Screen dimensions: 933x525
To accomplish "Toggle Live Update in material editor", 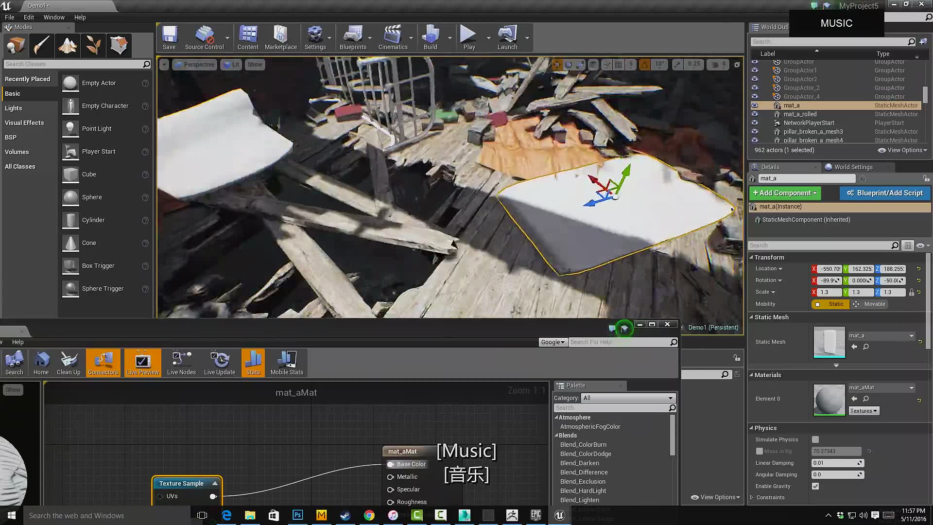I will [x=220, y=363].
